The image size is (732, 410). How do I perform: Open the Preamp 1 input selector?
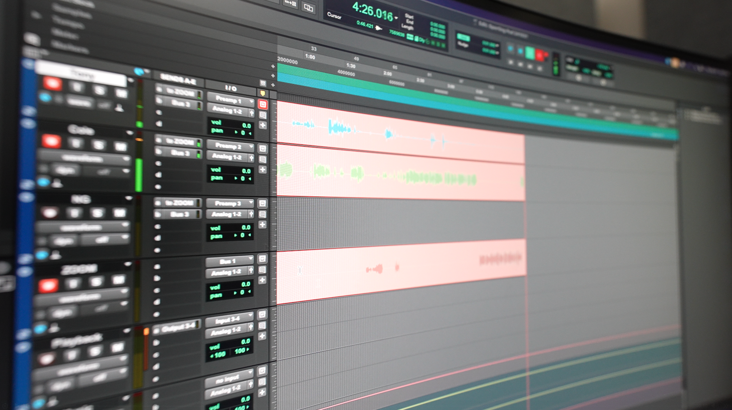click(231, 100)
